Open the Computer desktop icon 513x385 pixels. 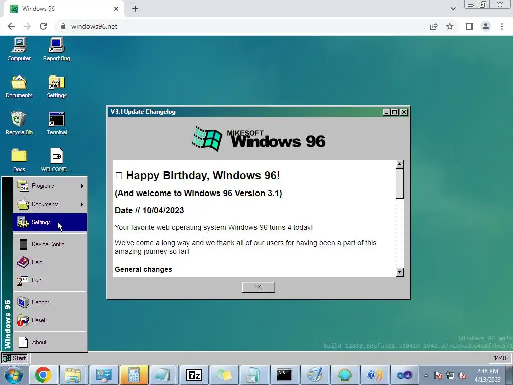pyautogui.click(x=19, y=49)
